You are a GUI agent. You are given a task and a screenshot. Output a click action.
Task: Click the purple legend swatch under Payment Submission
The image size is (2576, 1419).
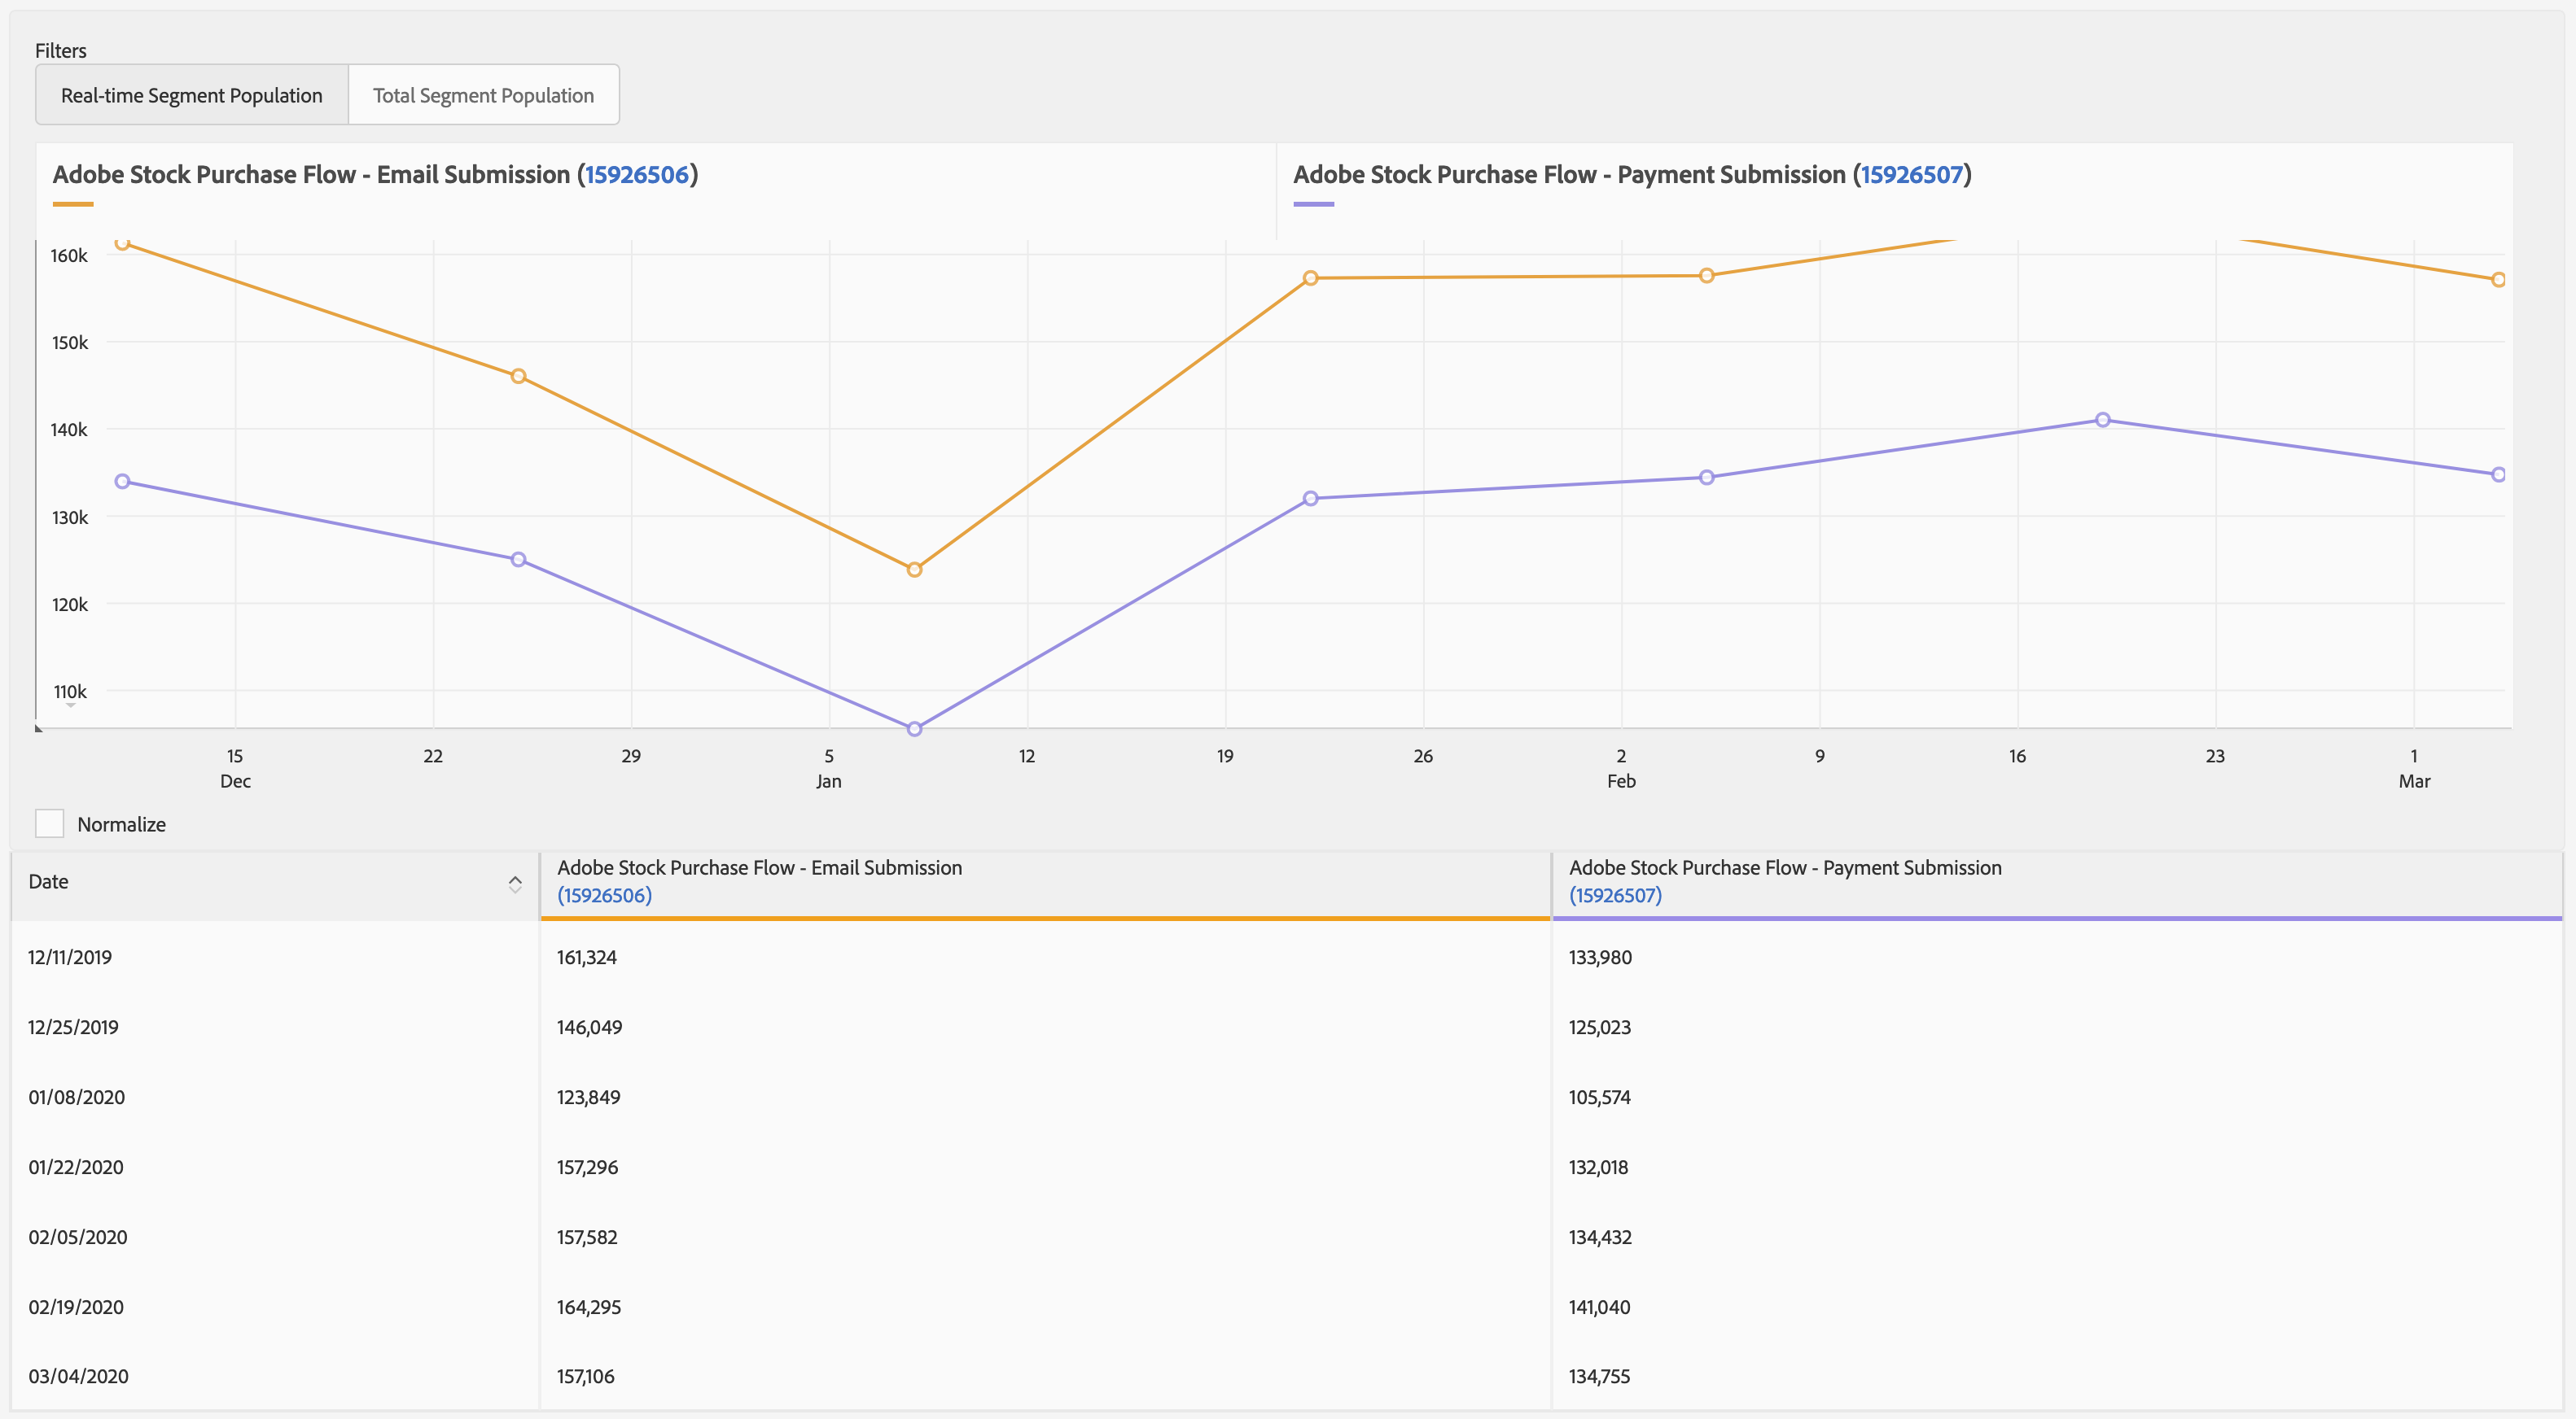(x=1313, y=204)
